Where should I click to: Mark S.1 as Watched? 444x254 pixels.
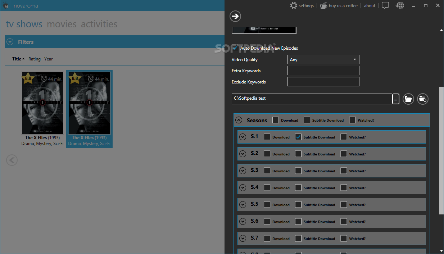344,137
